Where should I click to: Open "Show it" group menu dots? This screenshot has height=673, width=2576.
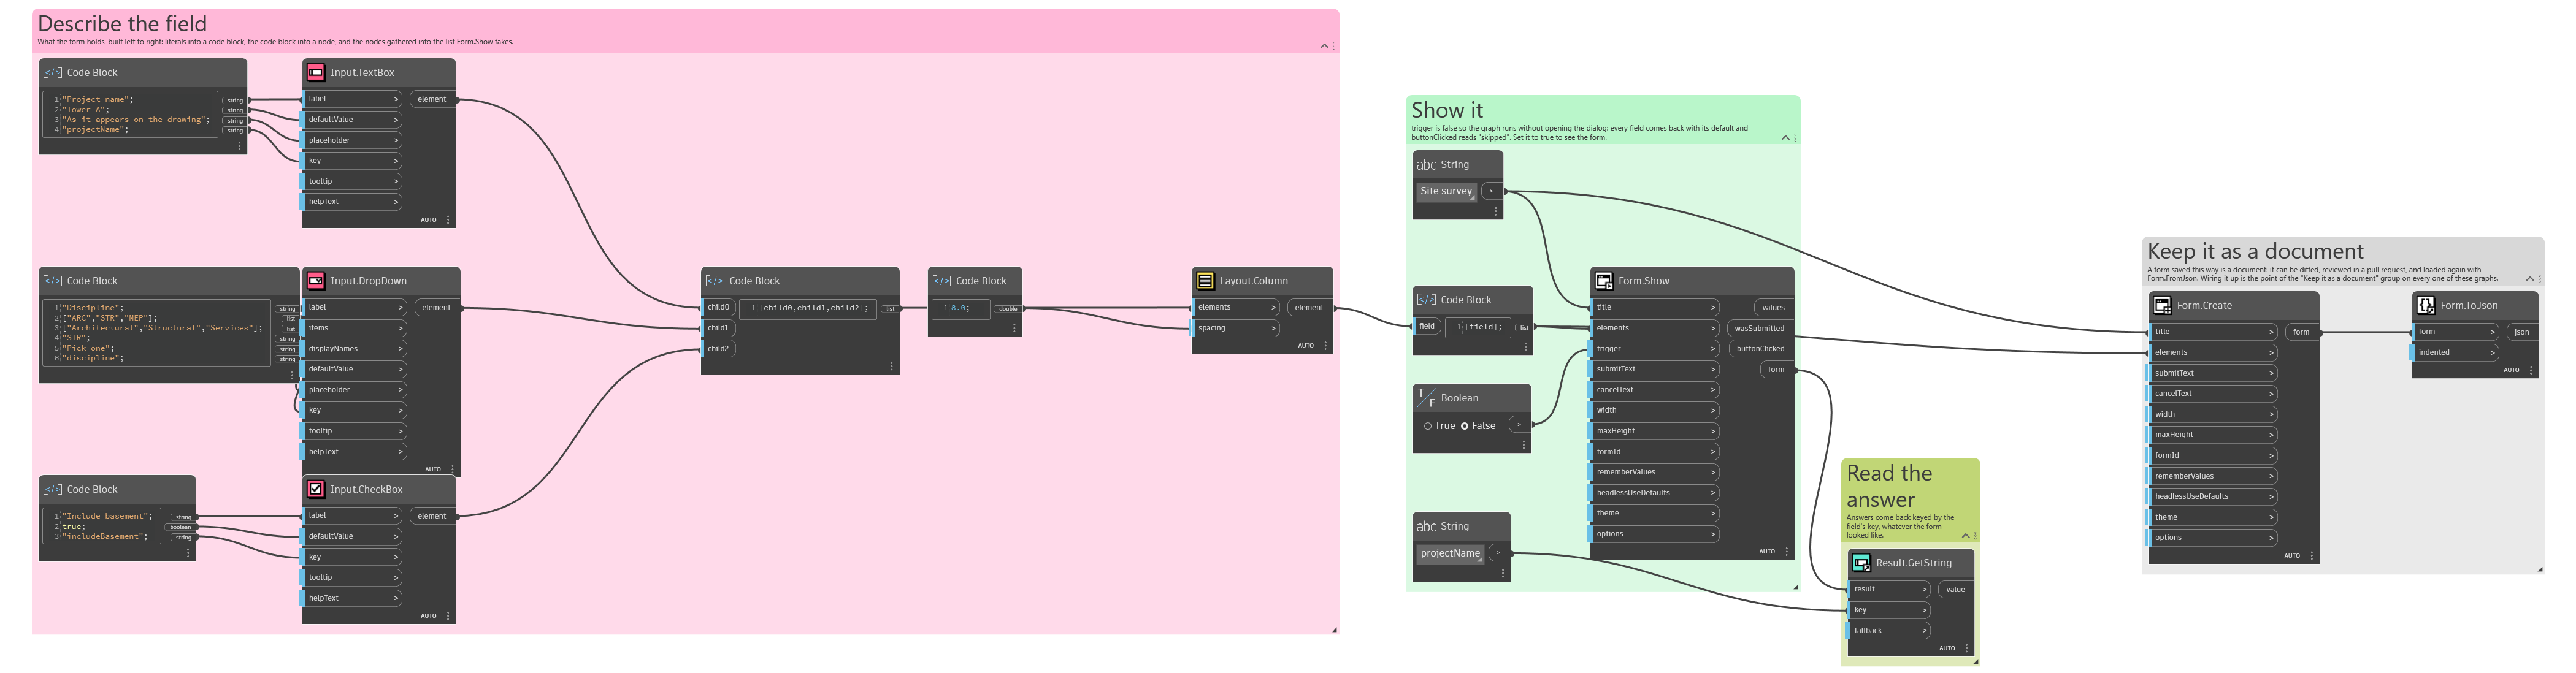point(1796,138)
